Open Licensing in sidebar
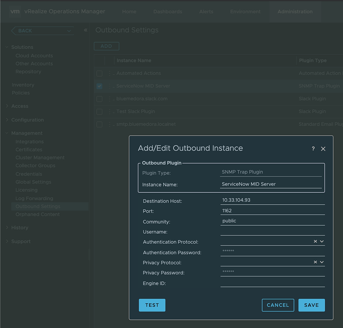This screenshot has width=343, height=328. click(27, 190)
